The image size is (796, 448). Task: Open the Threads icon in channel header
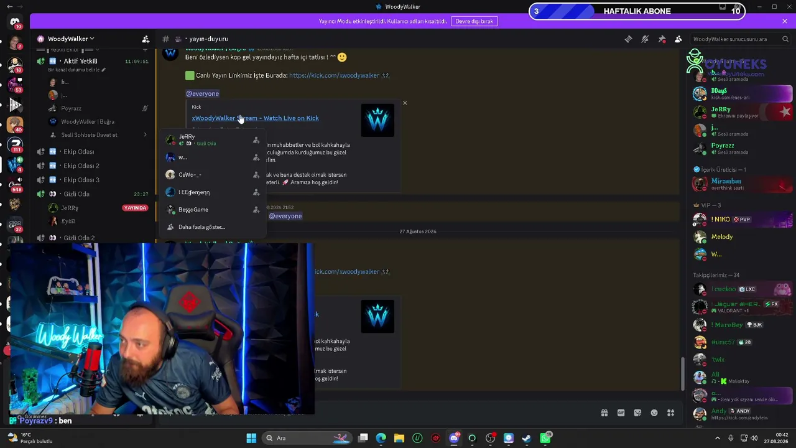point(628,39)
